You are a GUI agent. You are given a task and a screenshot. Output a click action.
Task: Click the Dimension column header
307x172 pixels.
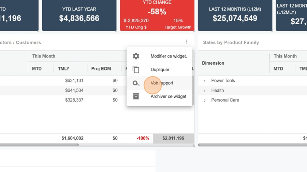pyautogui.click(x=213, y=63)
